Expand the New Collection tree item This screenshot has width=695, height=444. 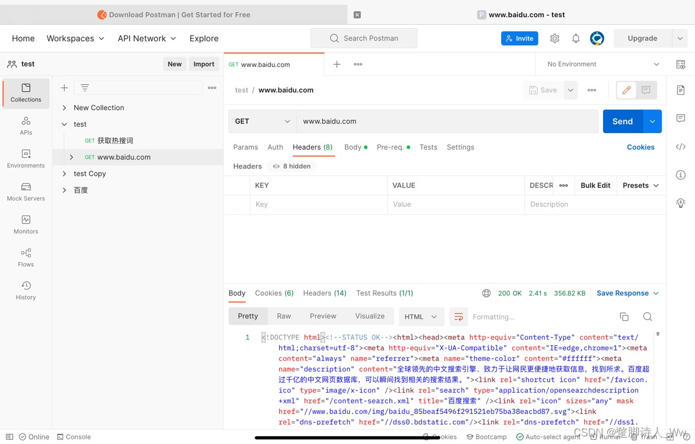click(64, 108)
